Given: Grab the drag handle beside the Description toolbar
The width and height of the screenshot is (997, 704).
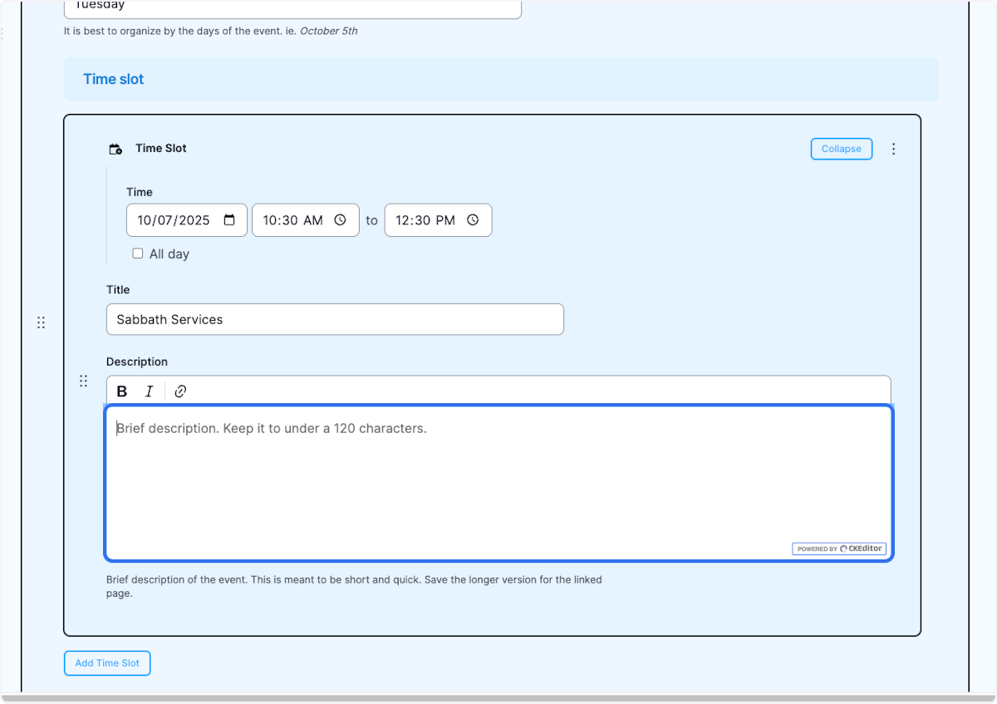Looking at the screenshot, I should coord(83,381).
